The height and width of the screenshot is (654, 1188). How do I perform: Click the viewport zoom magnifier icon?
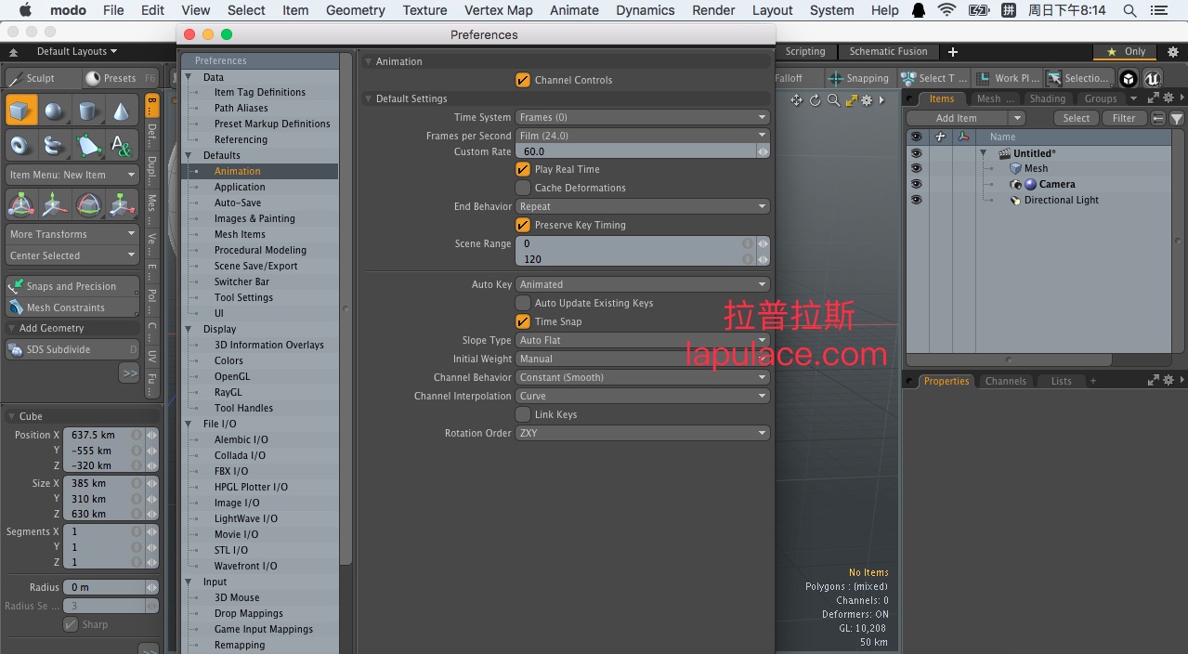(x=833, y=100)
